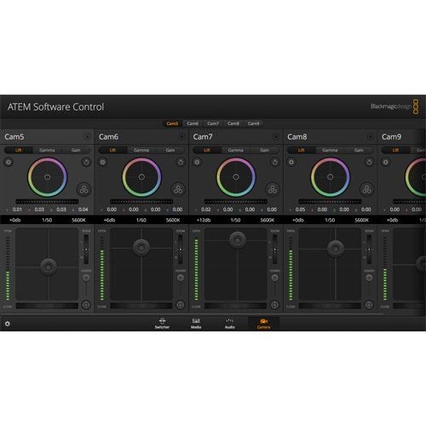
Task: Open Cam6 camera settings gear
Action: point(103,162)
